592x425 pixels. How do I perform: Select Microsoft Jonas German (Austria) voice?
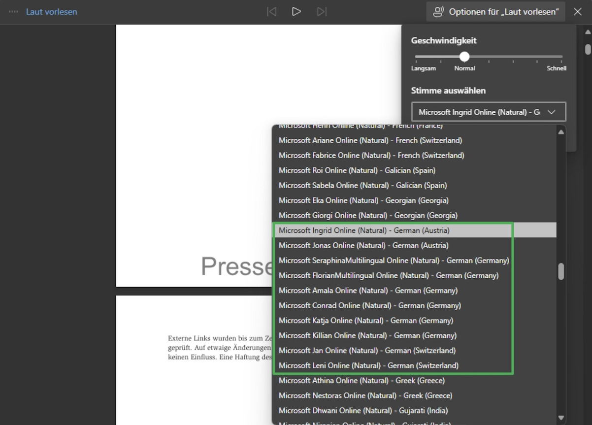(x=414, y=245)
